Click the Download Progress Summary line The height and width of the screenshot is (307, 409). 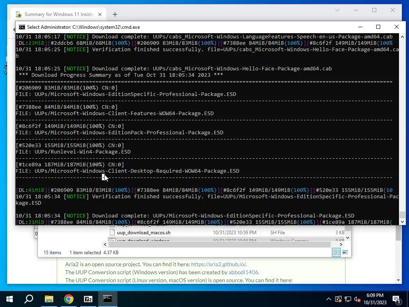tap(121, 75)
